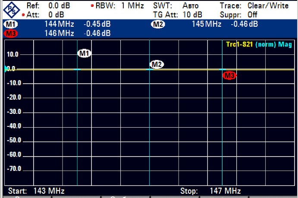Viewport: 298px width, 198px height.
Task: Click the Trc1-S21 (norm) Mag trace label
Action: [x=260, y=44]
